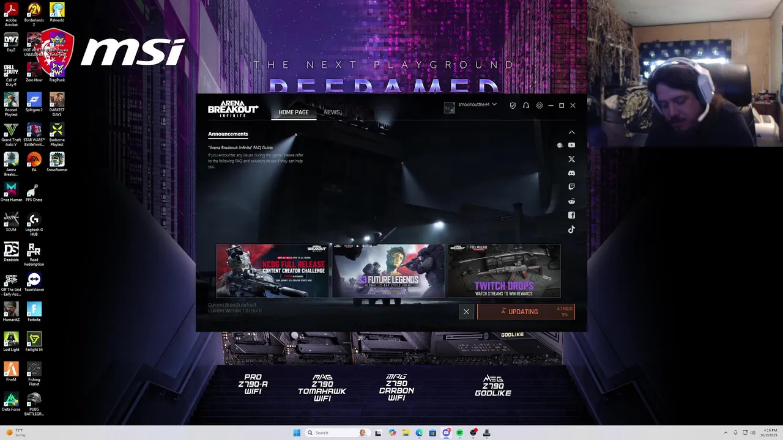Switch to the HOME PAGE tab
This screenshot has width=783, height=440.
pyautogui.click(x=294, y=112)
